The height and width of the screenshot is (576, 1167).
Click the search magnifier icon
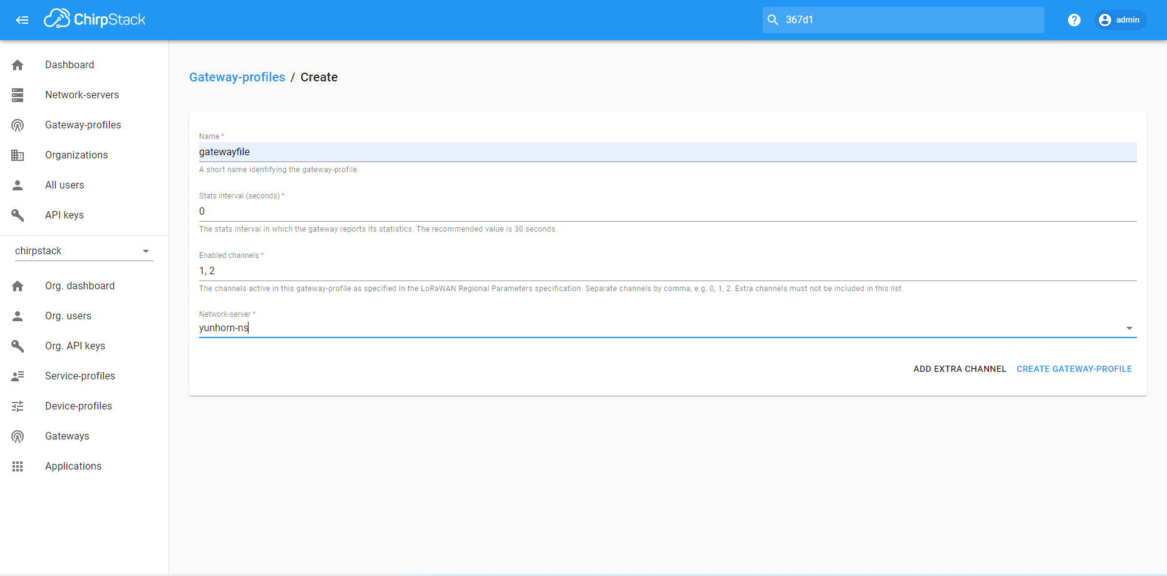pos(773,20)
